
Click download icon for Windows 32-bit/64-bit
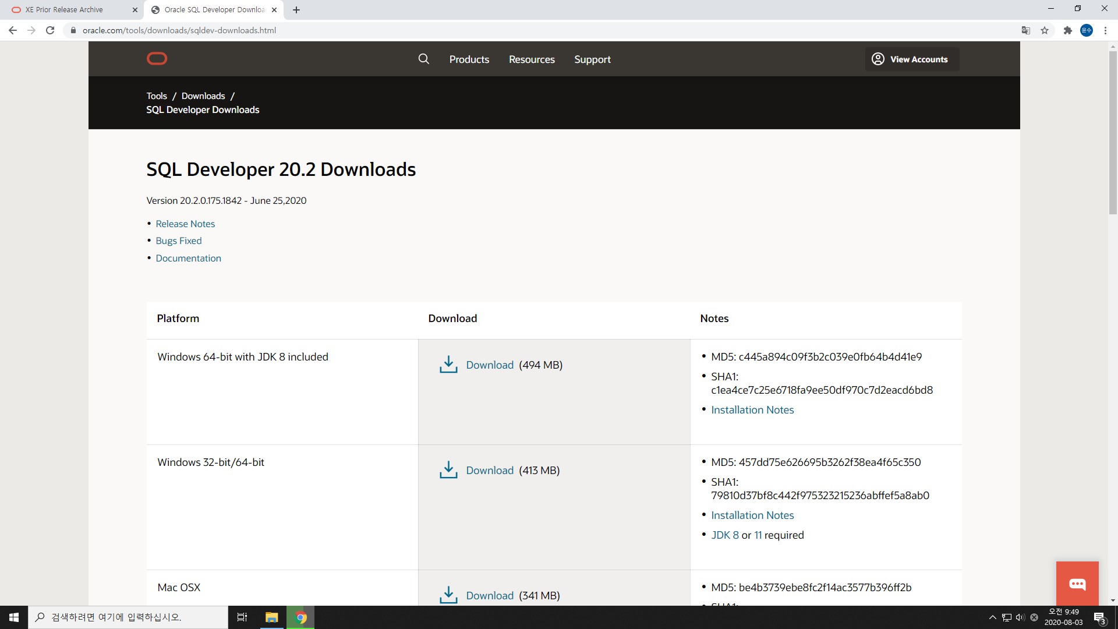pos(448,470)
